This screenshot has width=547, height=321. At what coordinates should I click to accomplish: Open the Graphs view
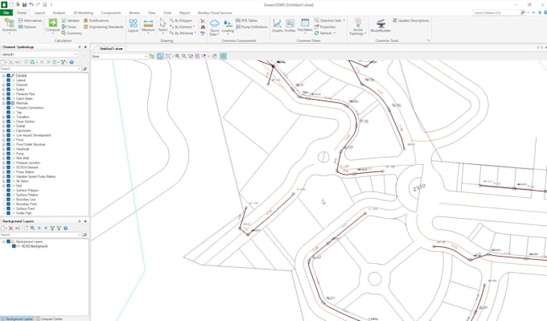278,26
